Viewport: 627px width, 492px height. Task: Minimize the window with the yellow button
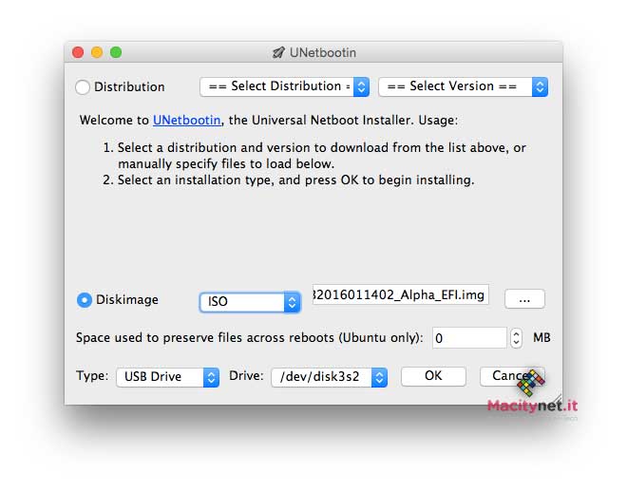pyautogui.click(x=97, y=52)
